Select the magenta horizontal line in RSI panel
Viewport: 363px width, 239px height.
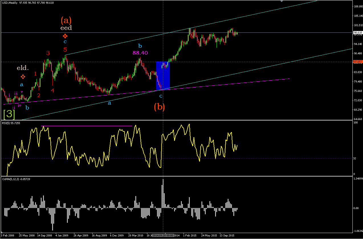pyautogui.click(x=87, y=126)
